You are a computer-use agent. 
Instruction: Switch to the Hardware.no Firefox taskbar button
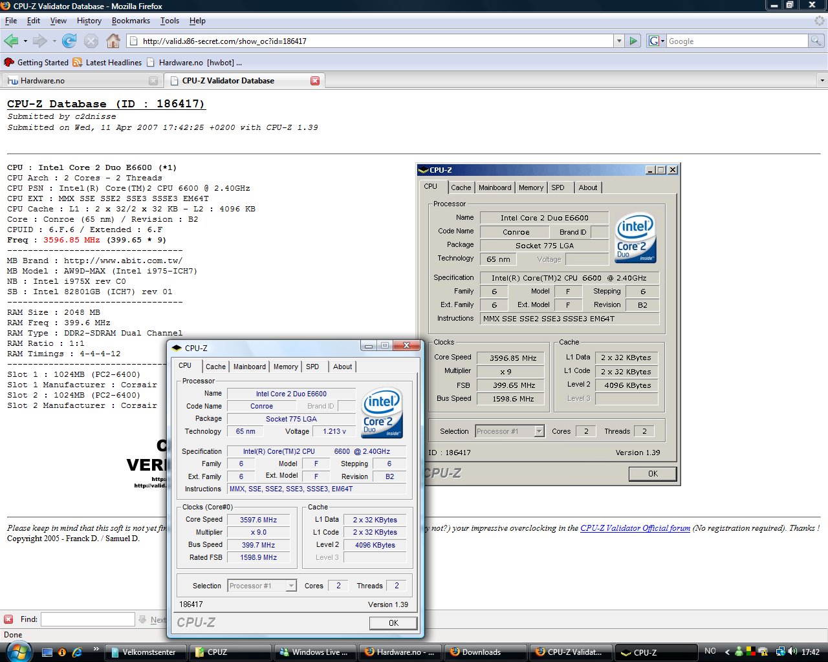(x=400, y=652)
